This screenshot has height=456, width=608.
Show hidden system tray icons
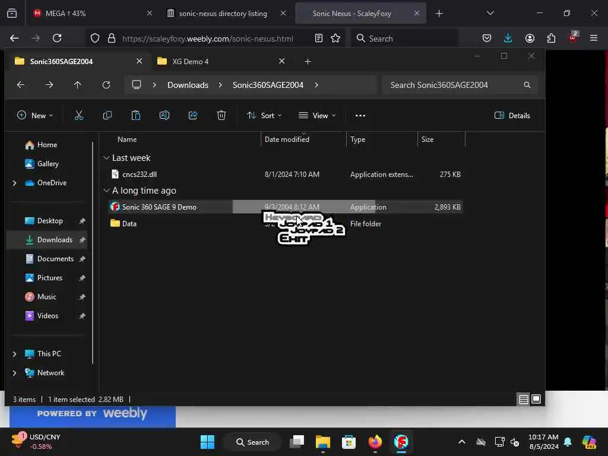(x=462, y=442)
